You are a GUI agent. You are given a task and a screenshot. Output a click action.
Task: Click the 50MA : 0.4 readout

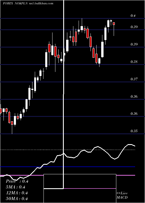tap(17, 199)
